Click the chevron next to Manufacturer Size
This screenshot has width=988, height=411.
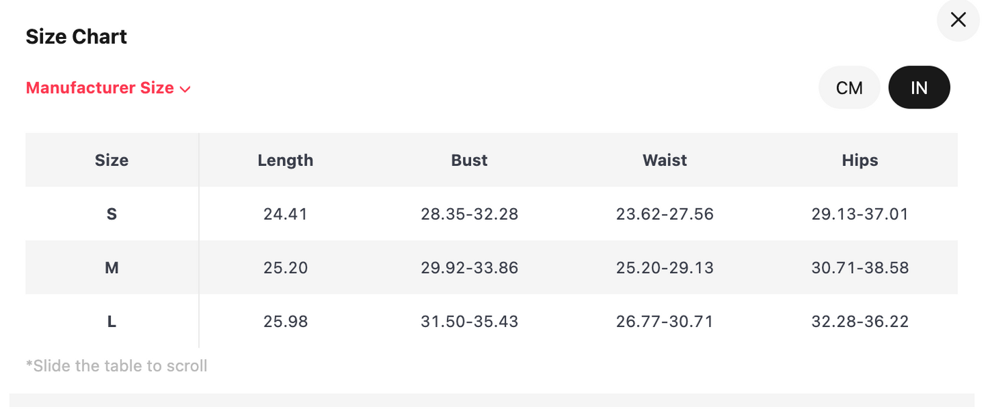pos(185,89)
